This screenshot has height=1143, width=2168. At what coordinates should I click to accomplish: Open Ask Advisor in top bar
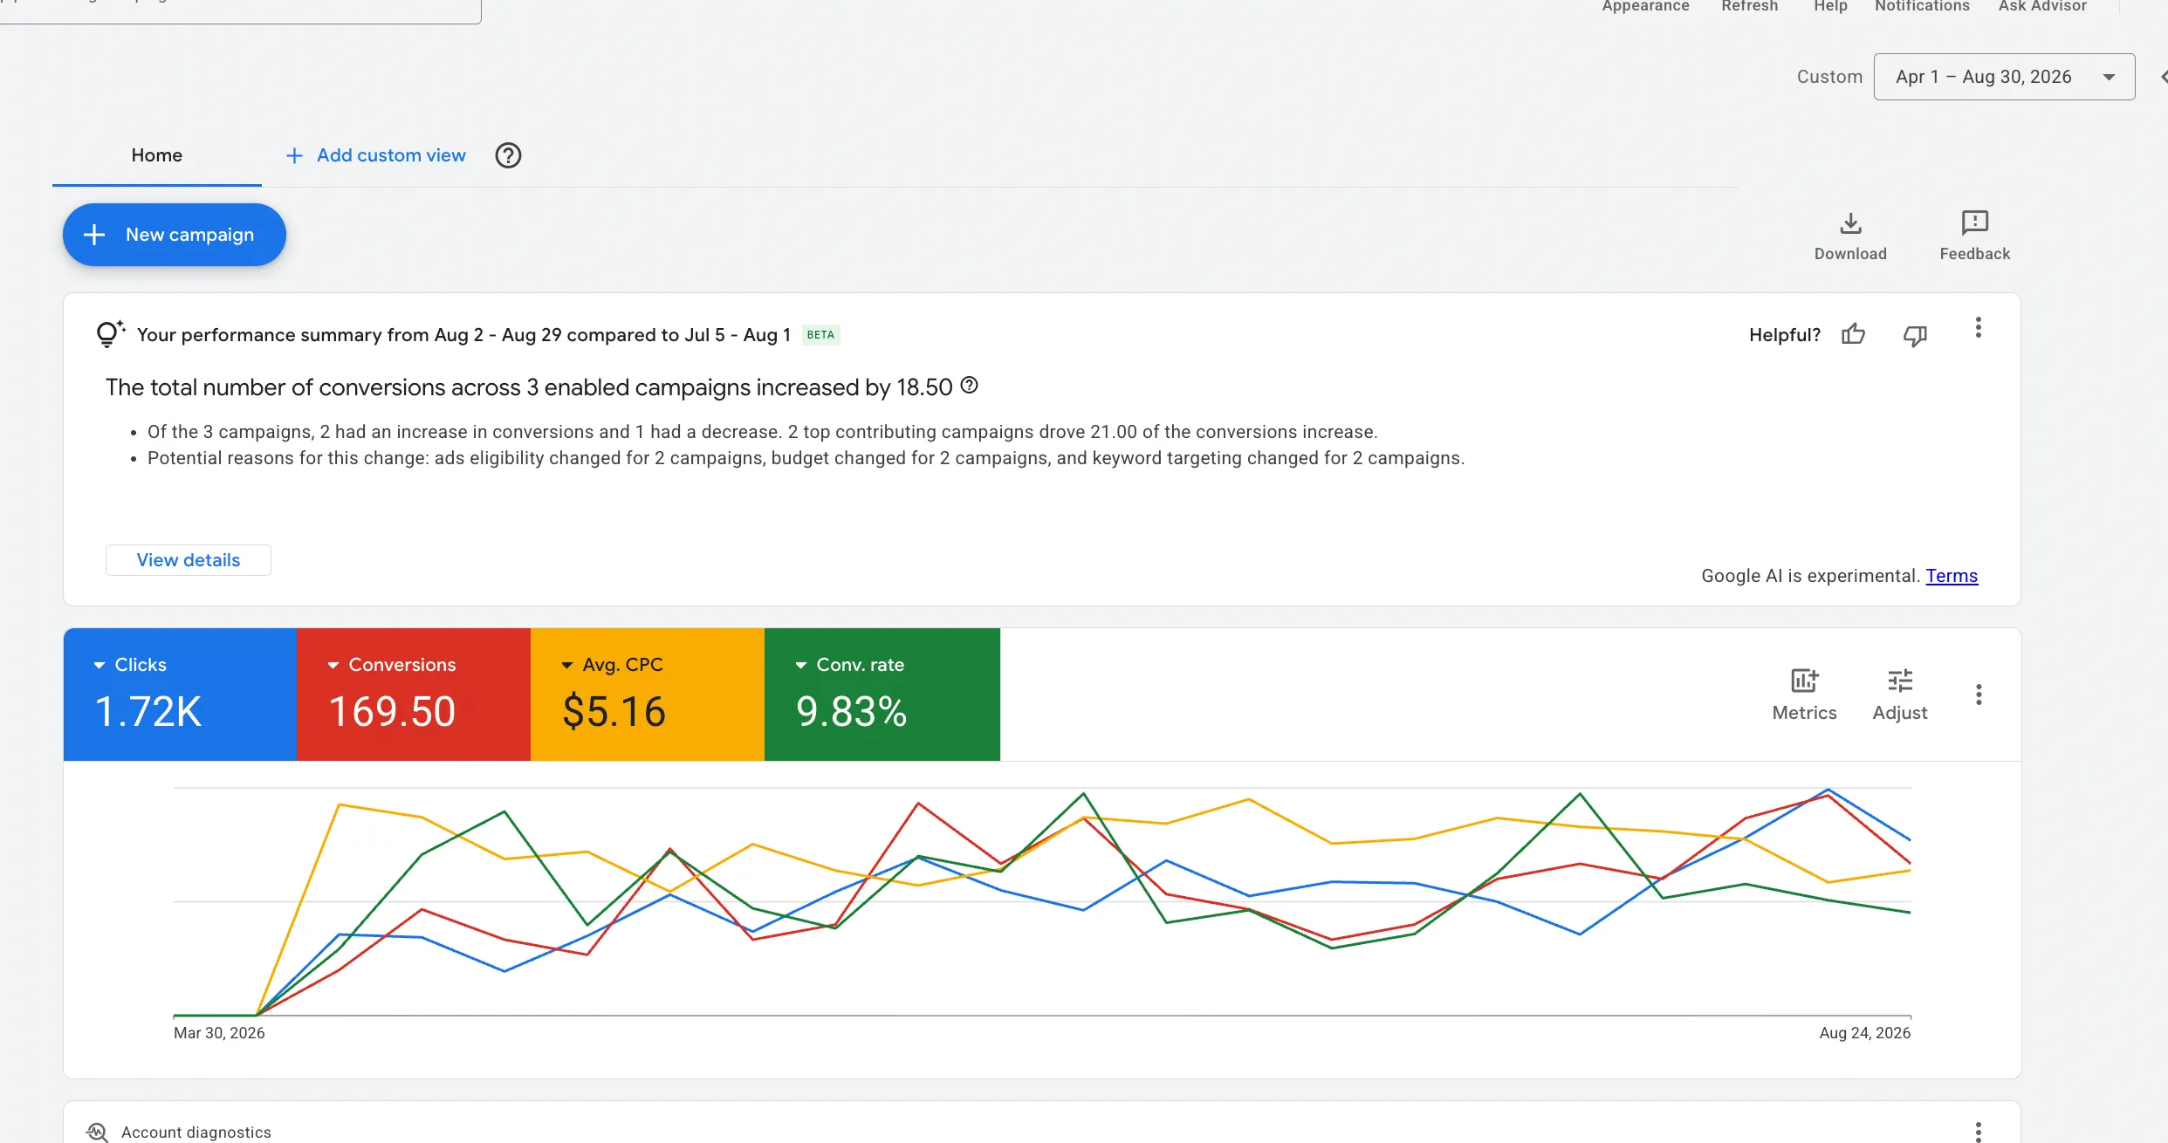[x=2042, y=6]
